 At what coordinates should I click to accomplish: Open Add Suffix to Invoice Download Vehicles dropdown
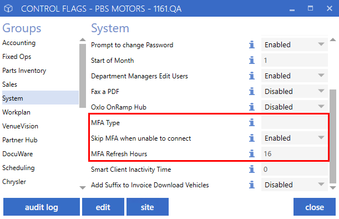pyautogui.click(x=295, y=185)
